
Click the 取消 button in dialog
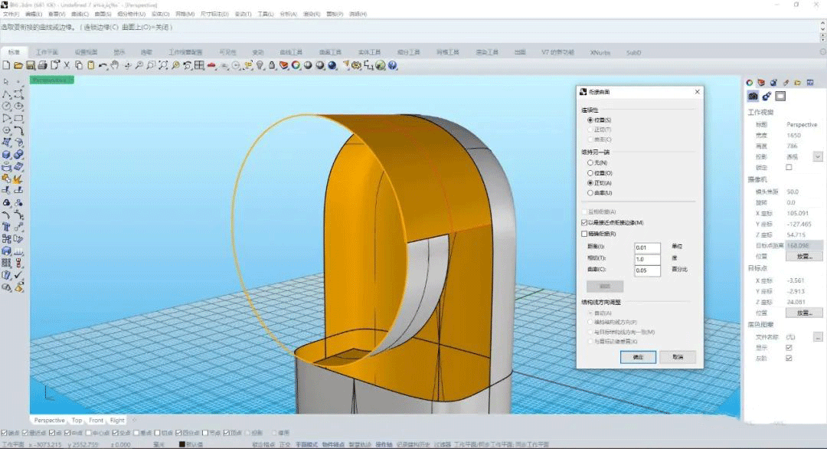coord(677,357)
